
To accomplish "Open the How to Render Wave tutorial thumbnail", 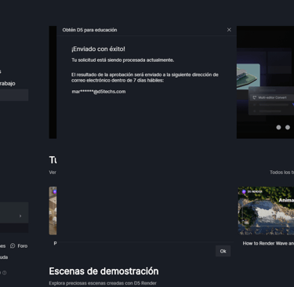I will click(x=266, y=211).
